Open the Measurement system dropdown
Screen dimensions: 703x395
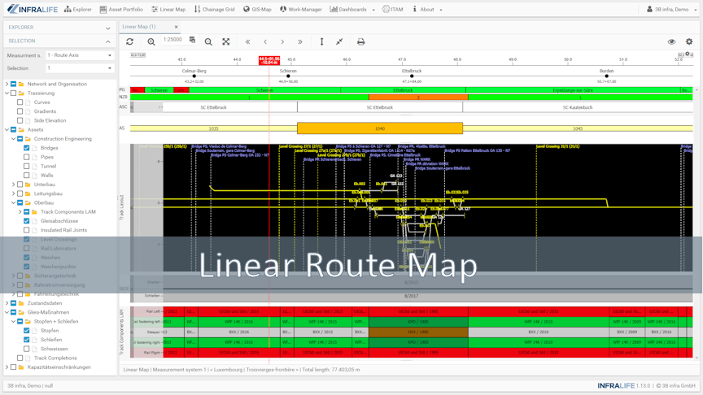click(79, 55)
